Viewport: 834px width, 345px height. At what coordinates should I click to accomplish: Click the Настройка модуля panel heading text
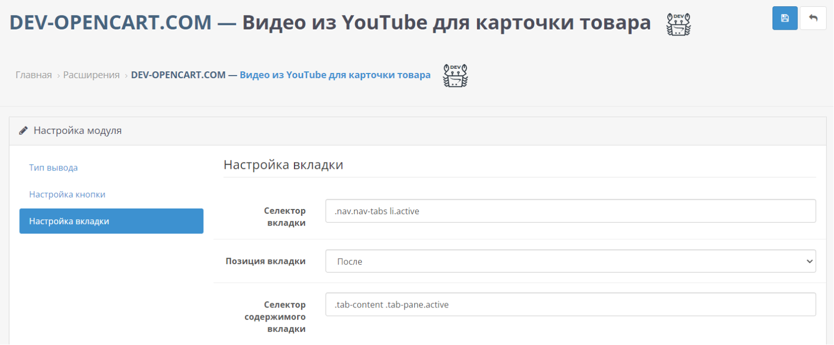point(78,131)
